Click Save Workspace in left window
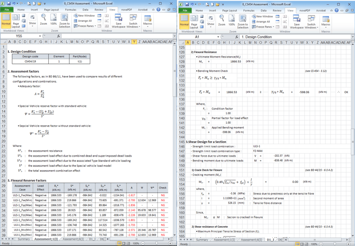The width and height of the screenshot is (355, 246). pyautogui.click(x=119, y=21)
